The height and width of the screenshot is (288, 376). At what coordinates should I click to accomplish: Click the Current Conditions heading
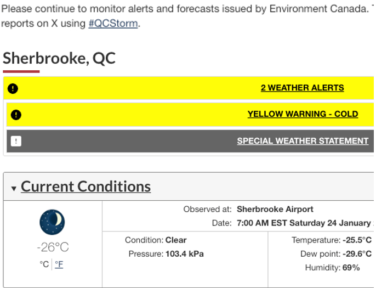tap(86, 187)
